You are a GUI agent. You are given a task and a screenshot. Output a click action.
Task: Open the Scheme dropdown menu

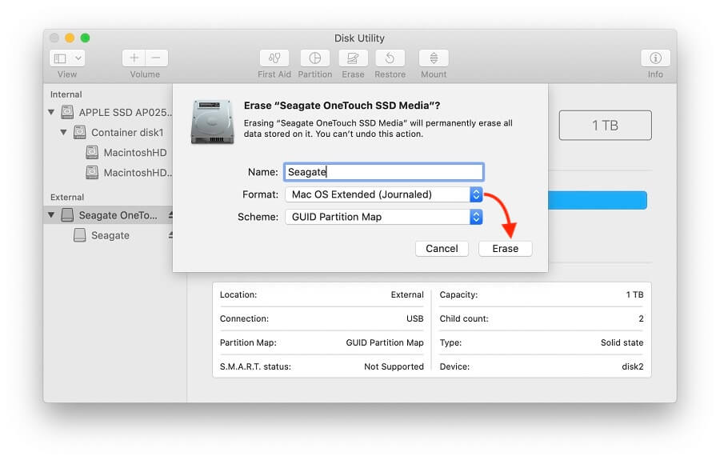[x=383, y=217]
